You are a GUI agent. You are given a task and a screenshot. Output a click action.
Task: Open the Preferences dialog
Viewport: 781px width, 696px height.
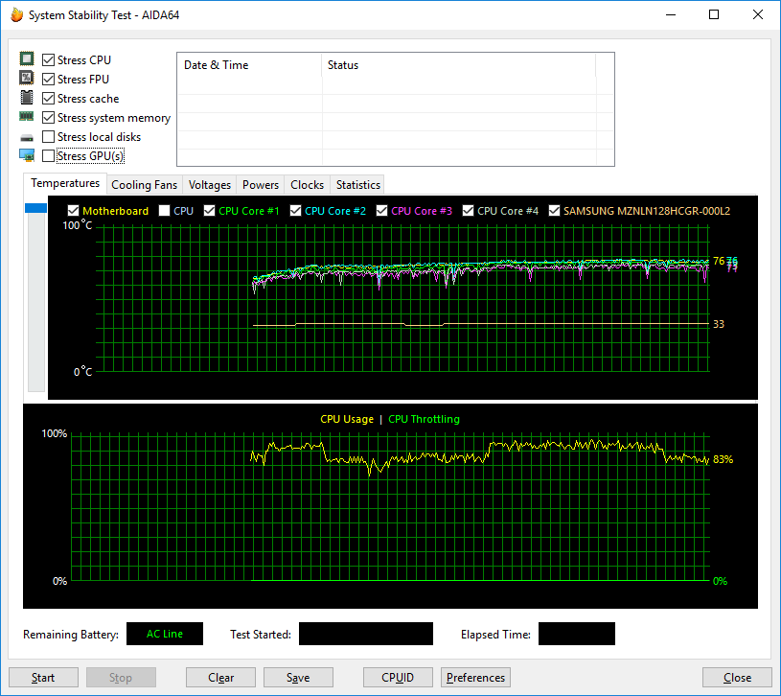[x=475, y=678]
